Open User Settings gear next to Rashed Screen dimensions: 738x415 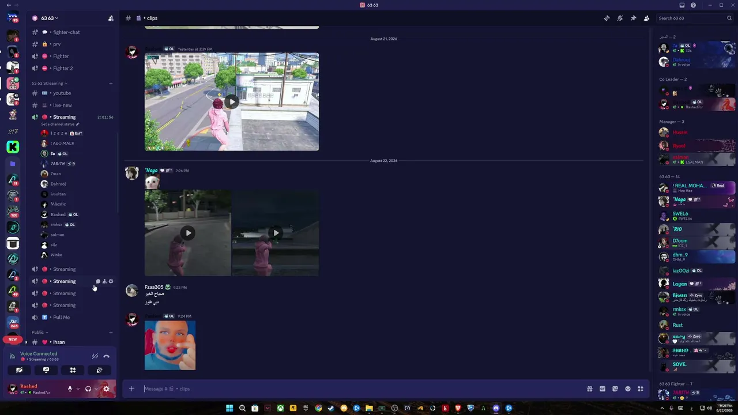(106, 389)
